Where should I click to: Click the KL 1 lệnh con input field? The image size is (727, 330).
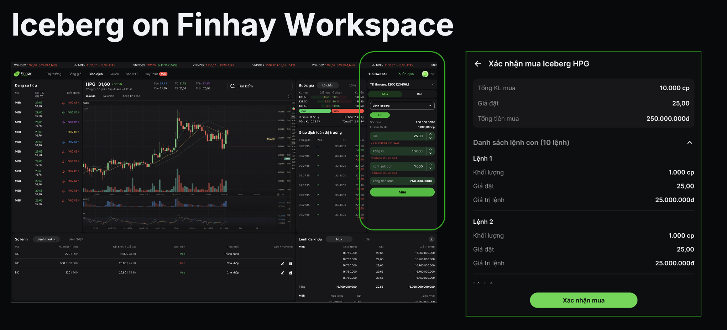(x=402, y=166)
